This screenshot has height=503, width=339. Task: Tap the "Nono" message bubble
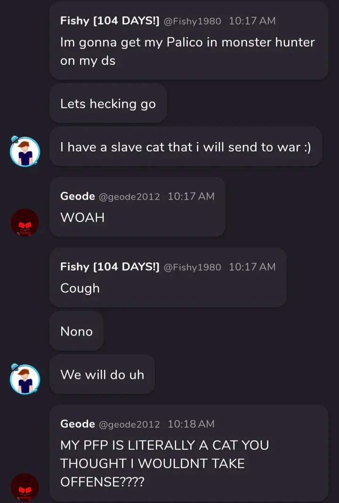pos(76,331)
